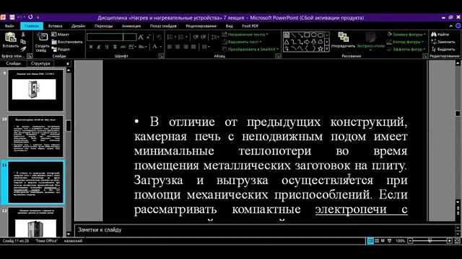This screenshot has width=462, height=259.
Task: Switch to the Переходы ribbon tab
Action: click(x=103, y=26)
